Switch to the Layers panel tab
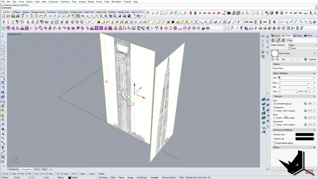318x179 pixels. pos(276,36)
